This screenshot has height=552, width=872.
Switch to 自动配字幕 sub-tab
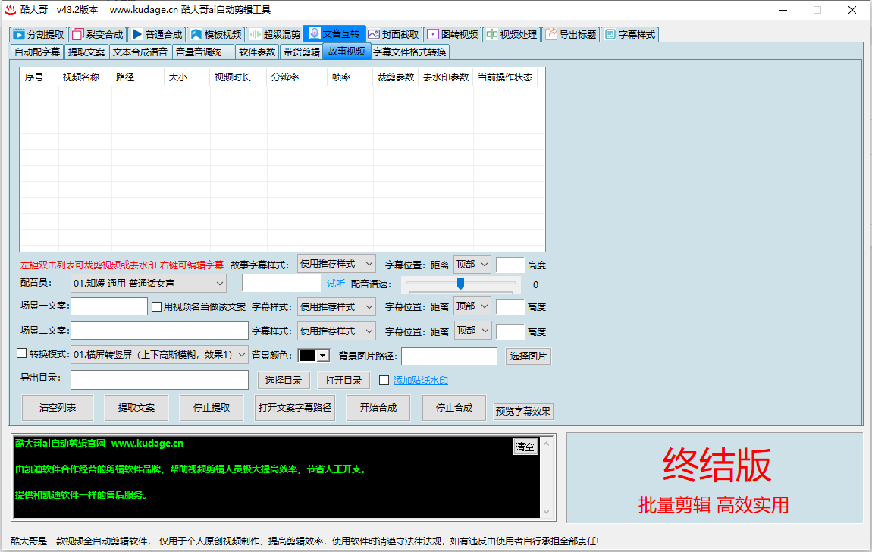pyautogui.click(x=37, y=52)
